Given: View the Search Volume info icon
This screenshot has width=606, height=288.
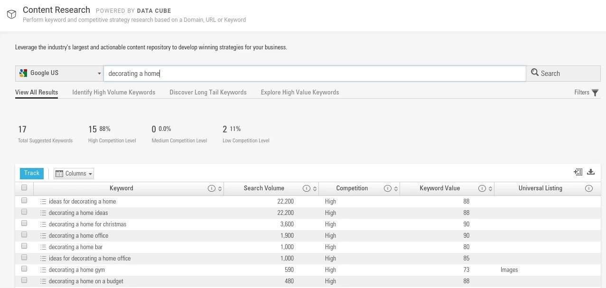Looking at the screenshot, I should coord(307,188).
